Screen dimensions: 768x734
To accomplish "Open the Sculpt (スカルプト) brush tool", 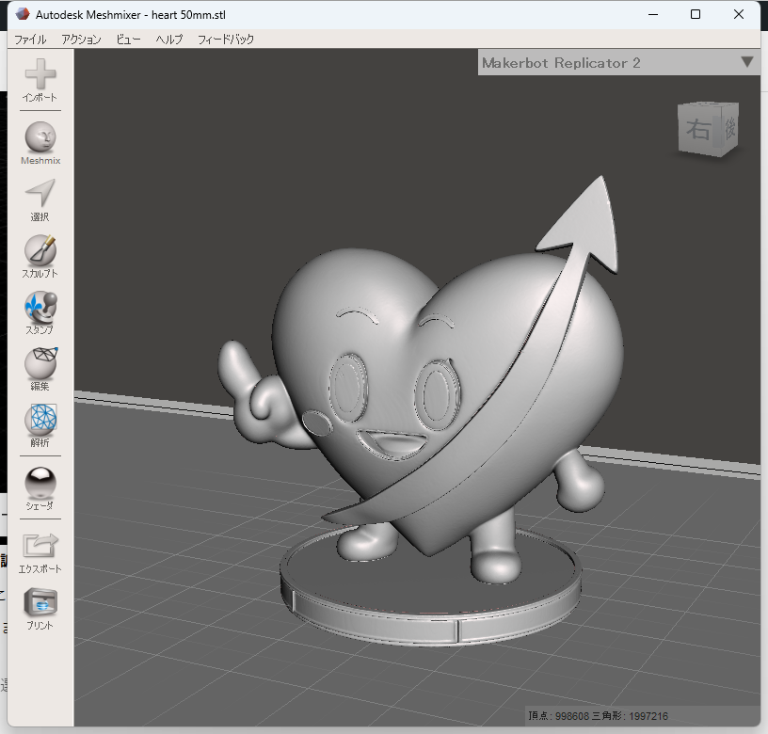I will pyautogui.click(x=40, y=250).
